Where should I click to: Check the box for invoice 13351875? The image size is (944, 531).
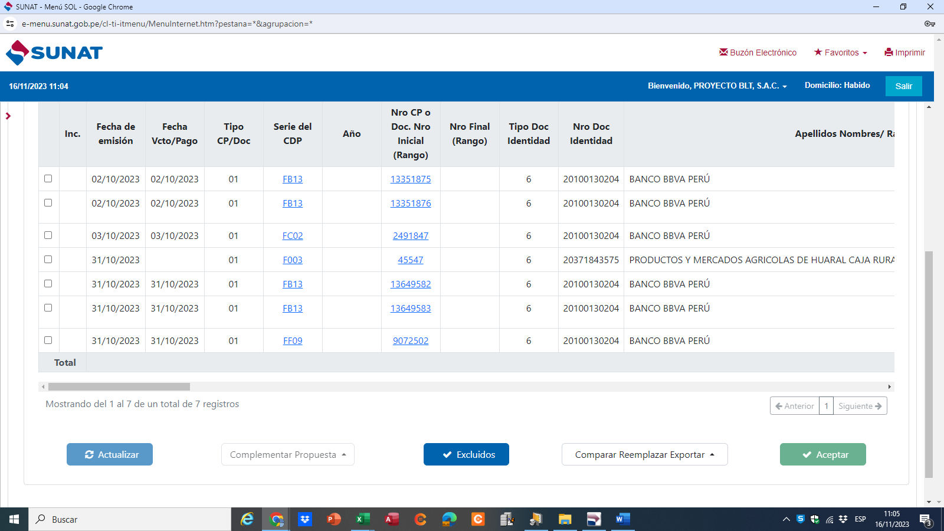(x=48, y=179)
